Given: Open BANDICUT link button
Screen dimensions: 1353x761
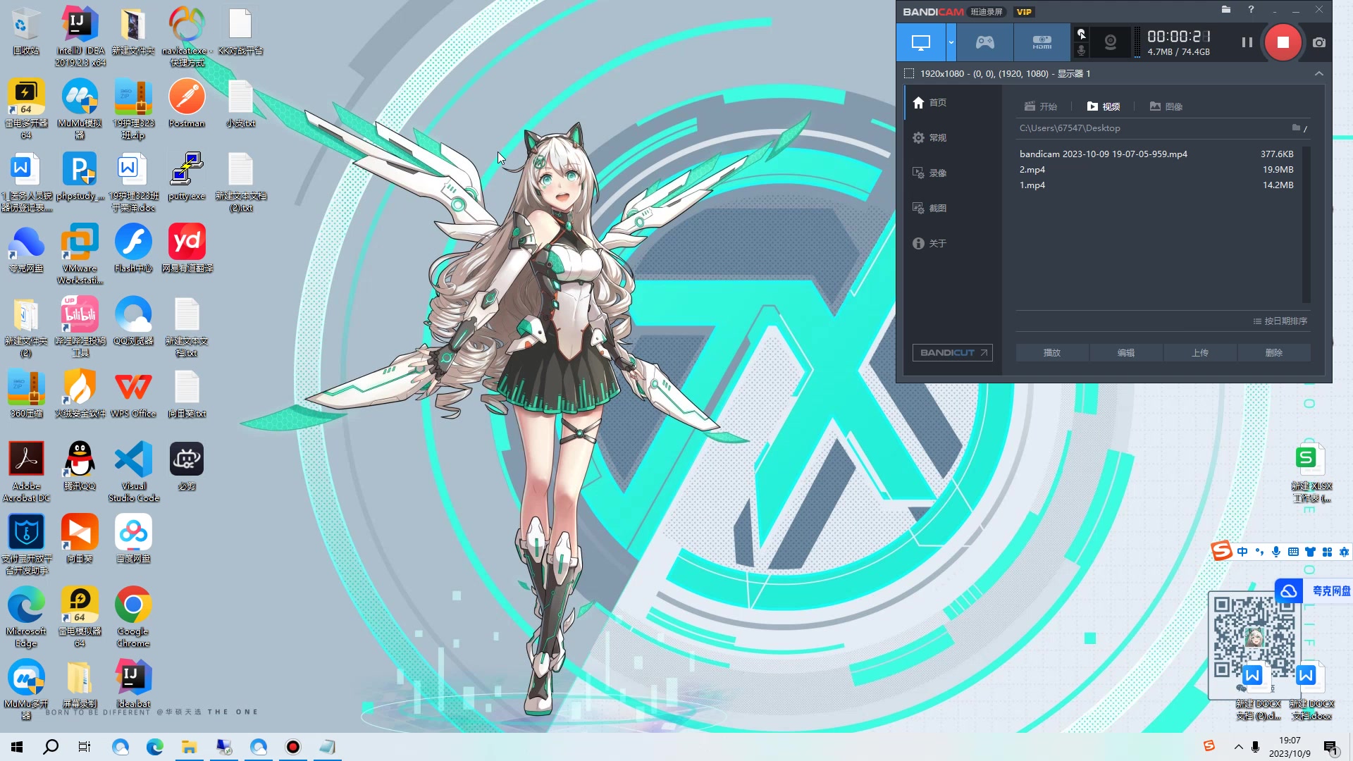Looking at the screenshot, I should click(x=953, y=352).
